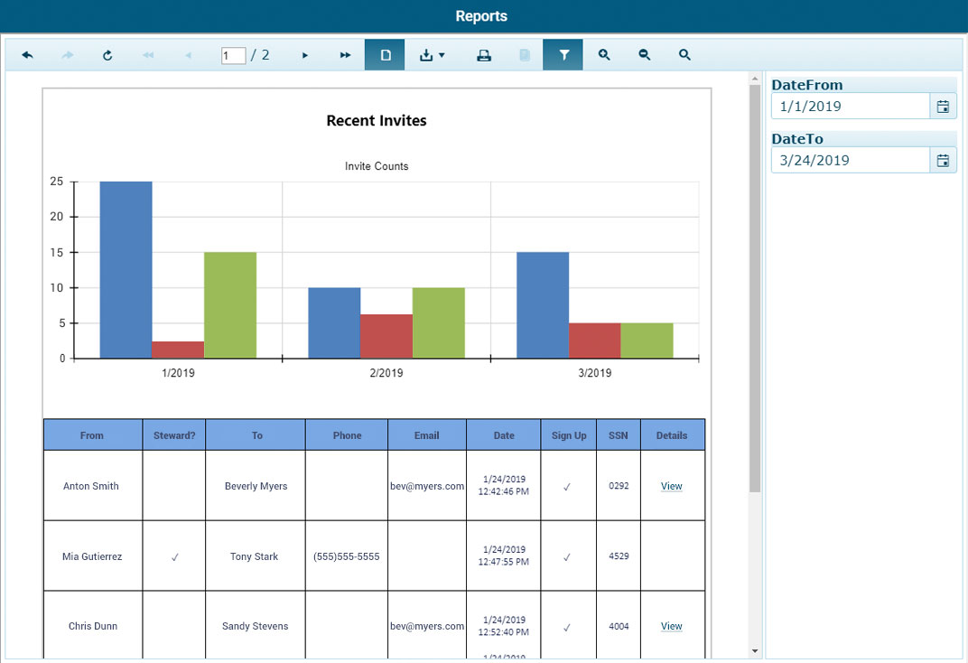Click the current page number field
This screenshot has height=663, width=968.
233,56
